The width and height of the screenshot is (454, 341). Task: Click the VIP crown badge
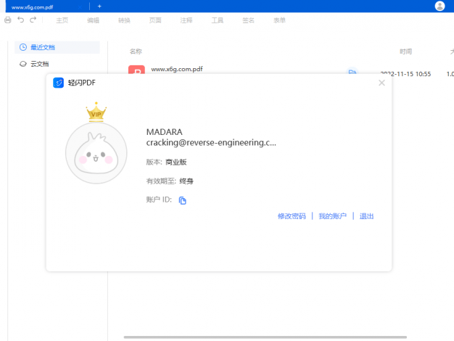click(96, 112)
